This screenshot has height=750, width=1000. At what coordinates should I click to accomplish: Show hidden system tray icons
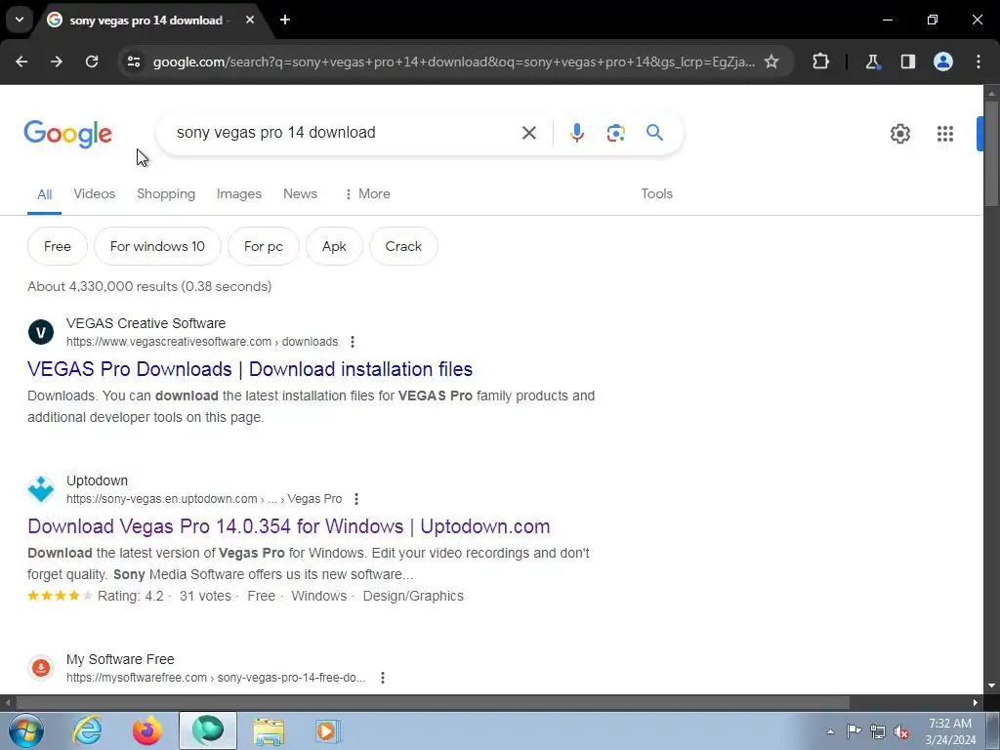click(830, 731)
